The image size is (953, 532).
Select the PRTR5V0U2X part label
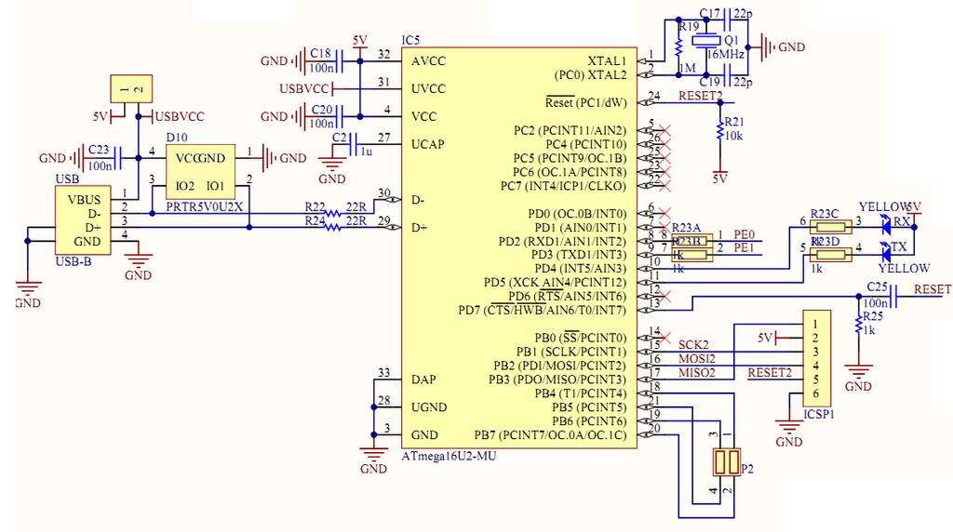204,206
